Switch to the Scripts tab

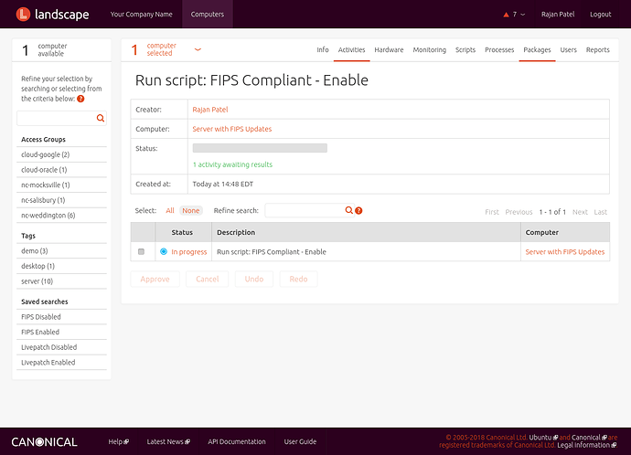(x=465, y=50)
